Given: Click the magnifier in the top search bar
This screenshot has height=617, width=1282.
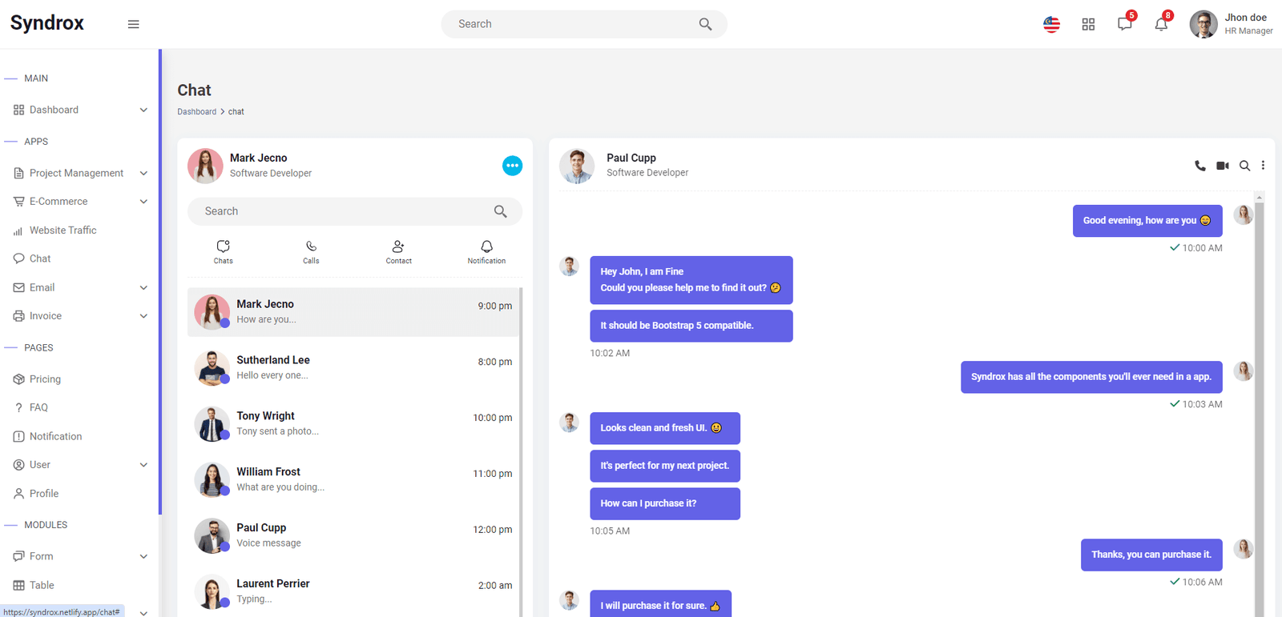Looking at the screenshot, I should click(705, 24).
